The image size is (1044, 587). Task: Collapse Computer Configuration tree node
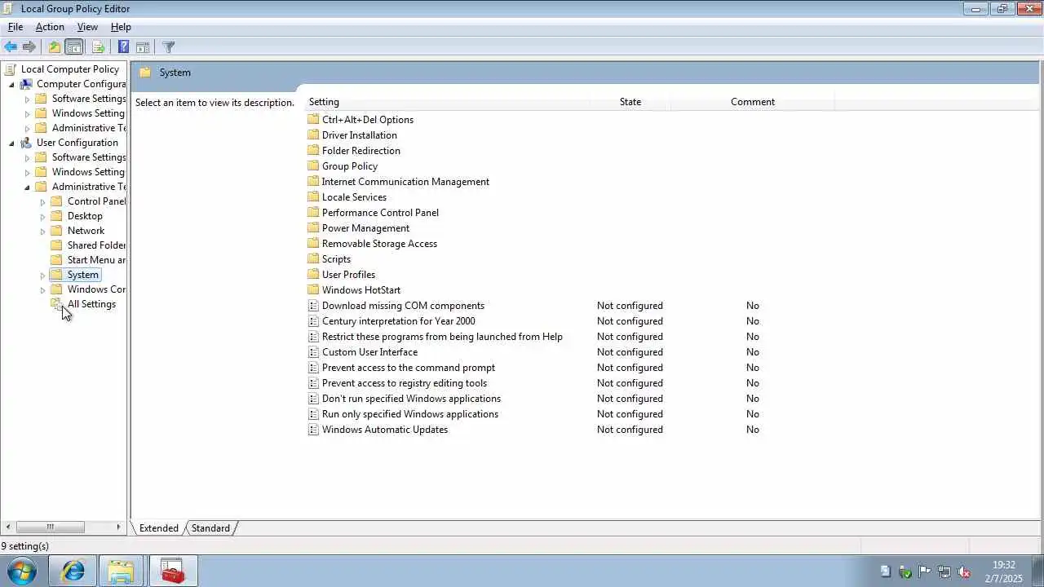click(x=11, y=84)
